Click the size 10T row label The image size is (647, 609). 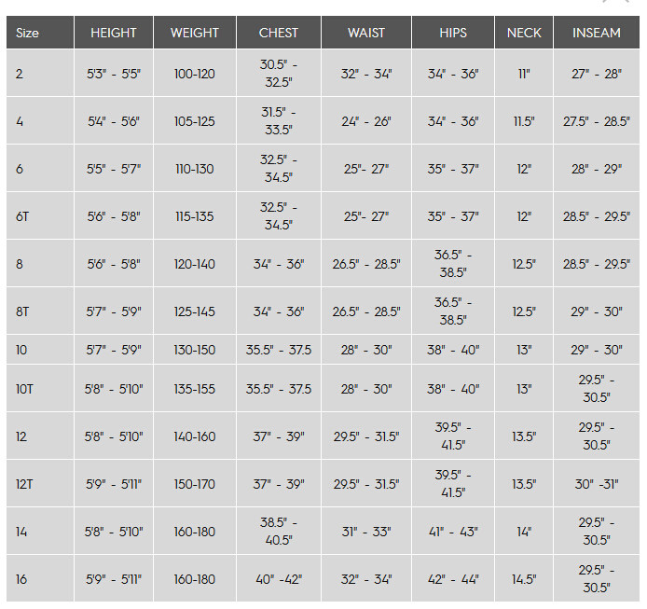click(25, 389)
